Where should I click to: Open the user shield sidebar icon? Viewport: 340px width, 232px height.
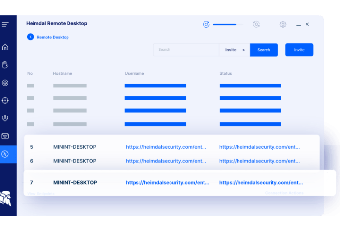coord(5,118)
